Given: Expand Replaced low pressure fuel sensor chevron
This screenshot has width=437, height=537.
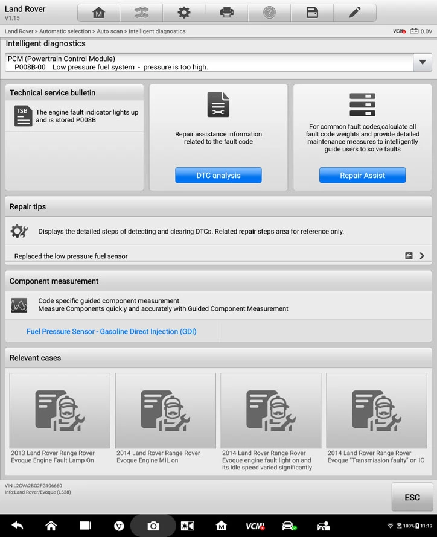Looking at the screenshot, I should tap(422, 256).
